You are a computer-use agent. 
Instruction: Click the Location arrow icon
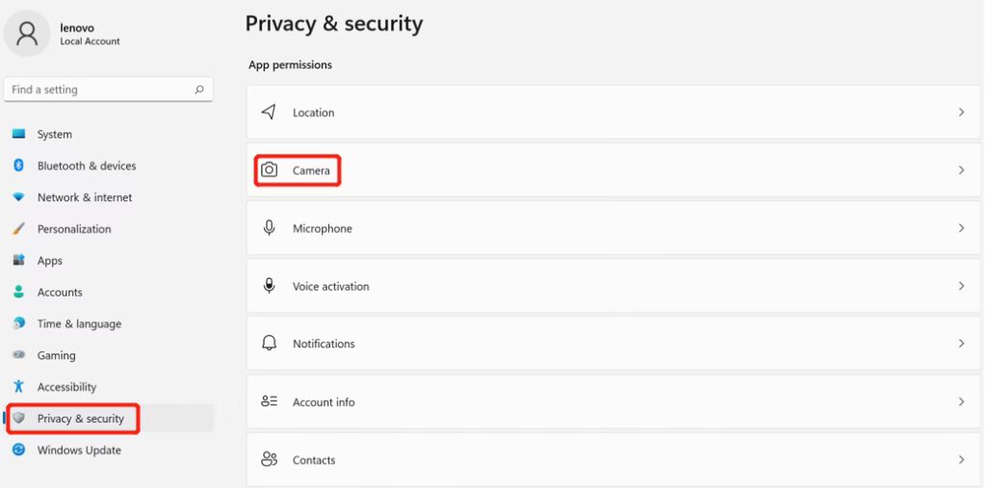tap(269, 112)
